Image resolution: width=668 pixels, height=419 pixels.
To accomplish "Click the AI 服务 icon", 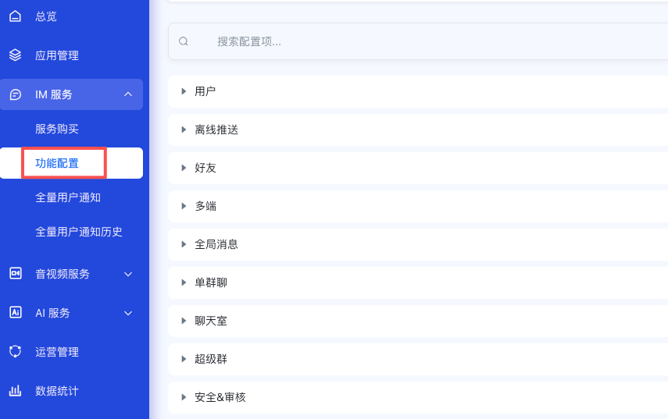I will tap(15, 313).
